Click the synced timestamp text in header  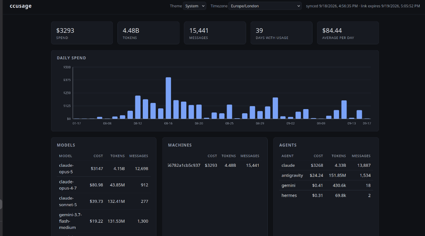332,6
